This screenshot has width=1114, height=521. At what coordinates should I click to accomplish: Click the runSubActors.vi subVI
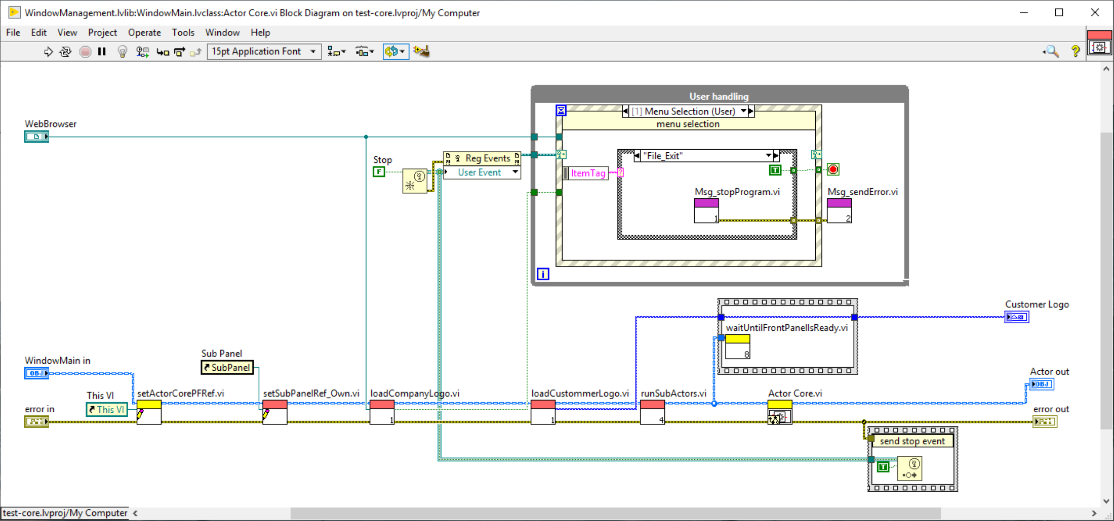pyautogui.click(x=653, y=412)
